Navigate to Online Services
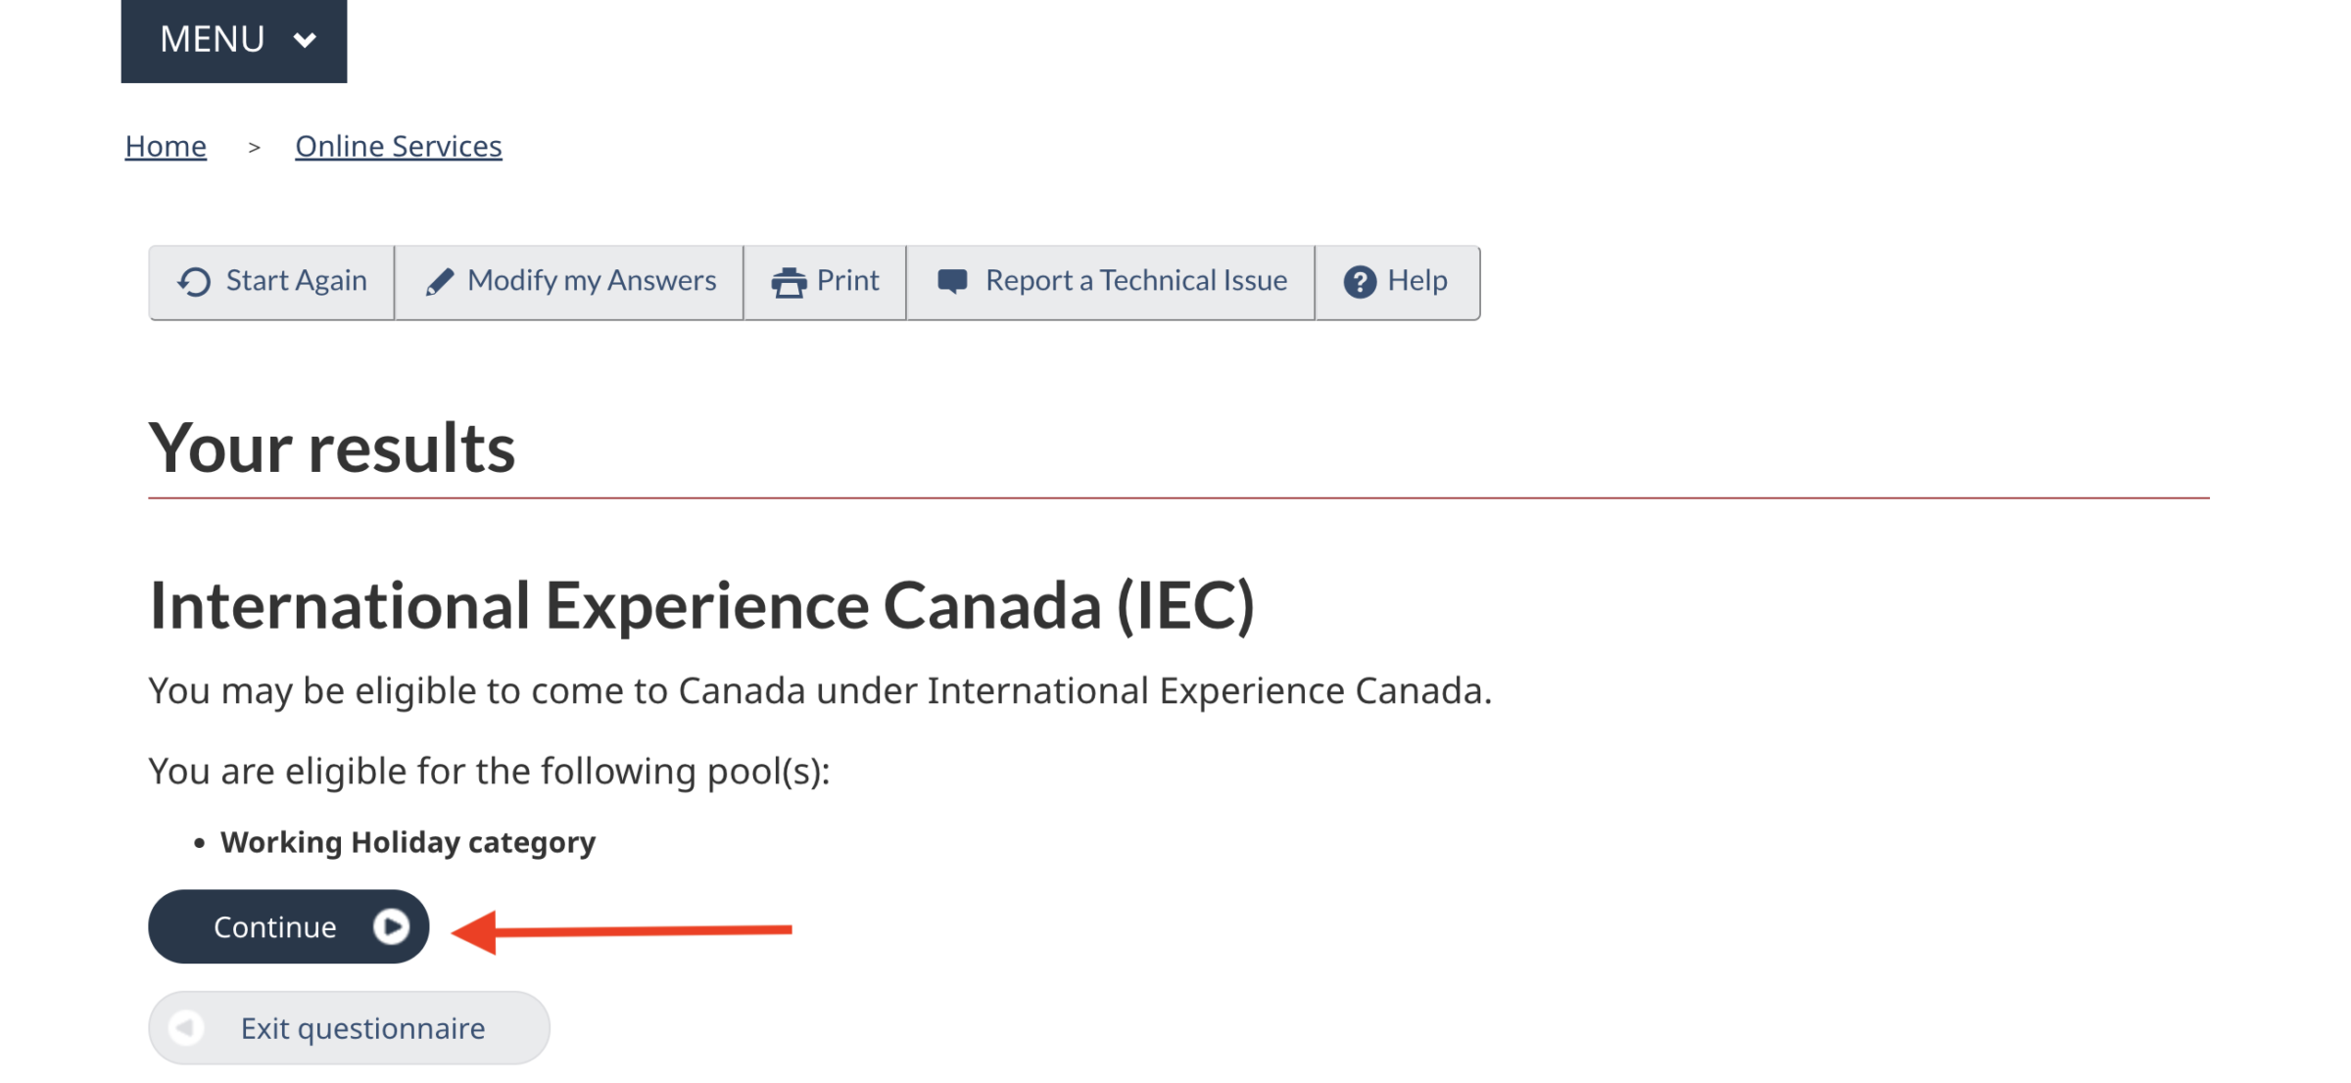This screenshot has height=1083, width=2351. point(398,145)
